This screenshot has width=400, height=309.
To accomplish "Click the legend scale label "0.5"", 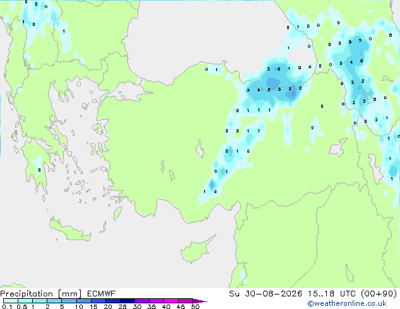I will pyautogui.click(x=21, y=306).
